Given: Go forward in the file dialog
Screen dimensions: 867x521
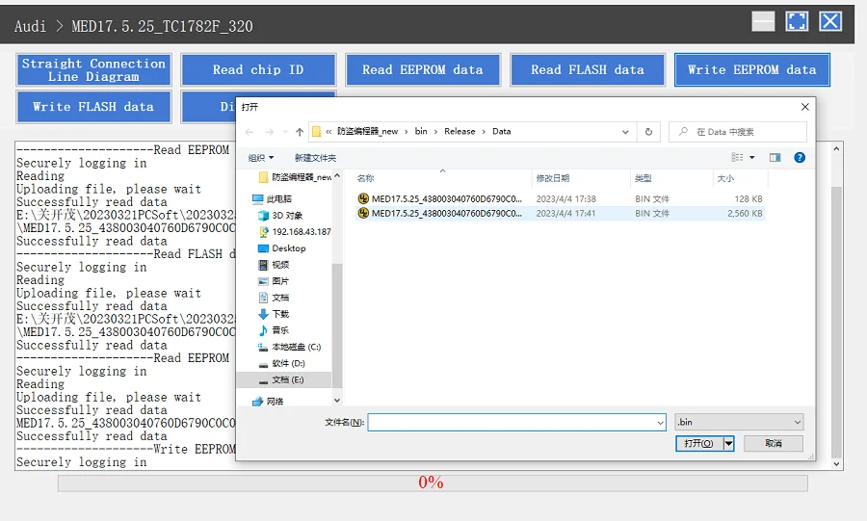Looking at the screenshot, I should pos(270,132).
